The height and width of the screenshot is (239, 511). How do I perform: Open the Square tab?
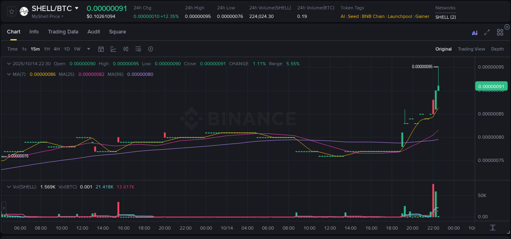coord(117,31)
